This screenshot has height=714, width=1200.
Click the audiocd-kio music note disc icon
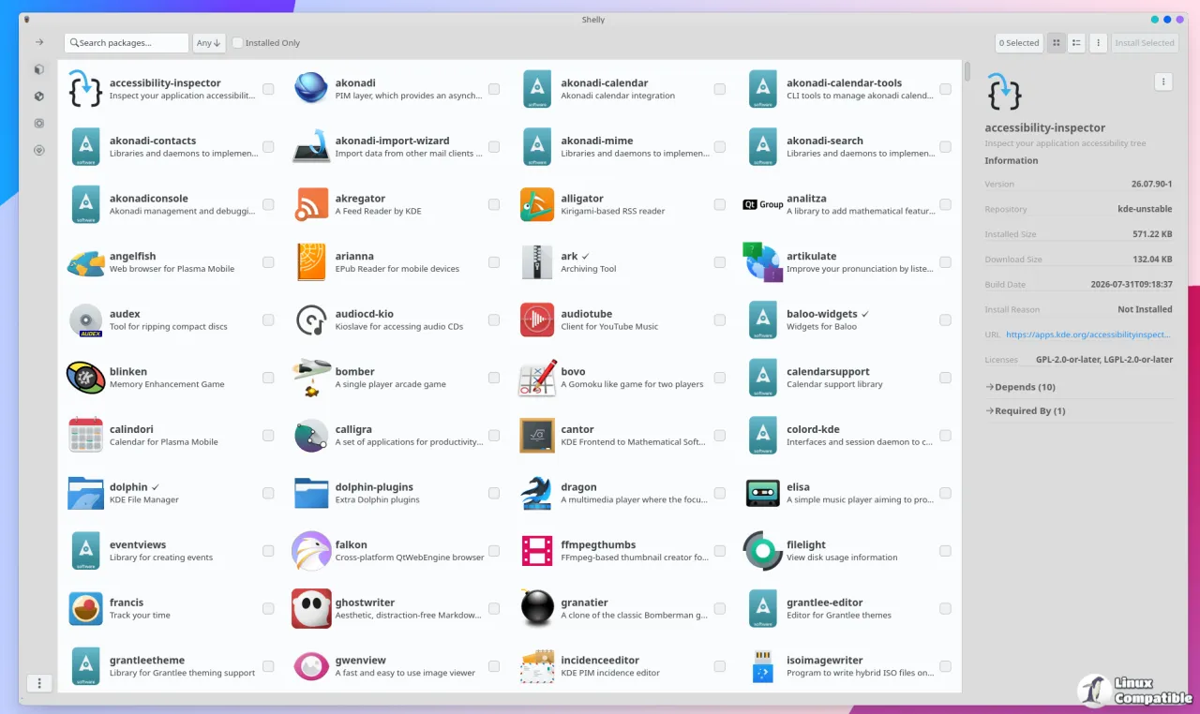point(311,320)
